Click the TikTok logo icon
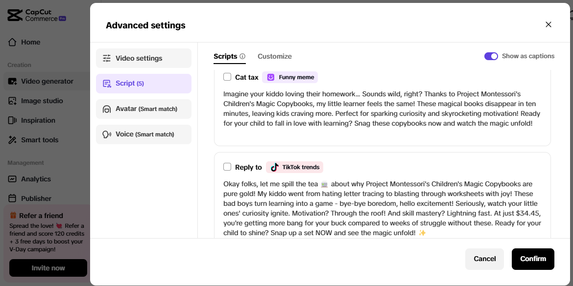 [275, 167]
